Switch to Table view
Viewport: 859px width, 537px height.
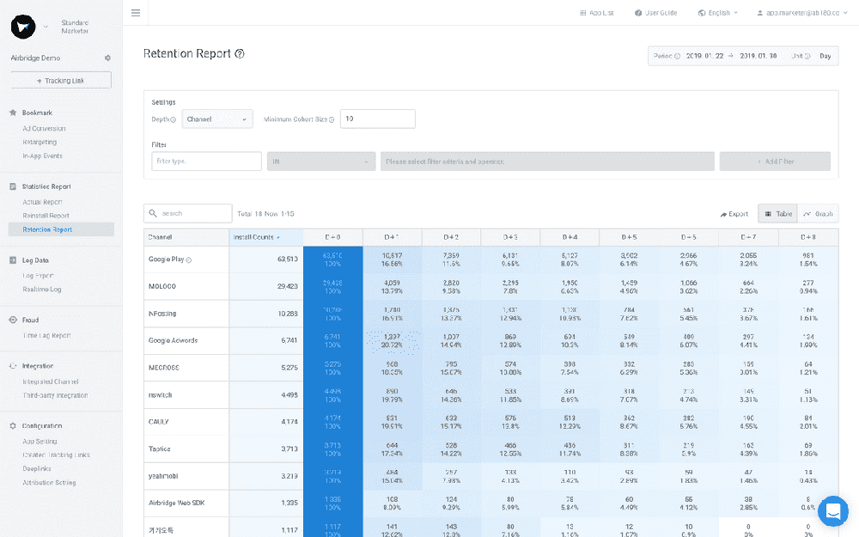click(778, 214)
